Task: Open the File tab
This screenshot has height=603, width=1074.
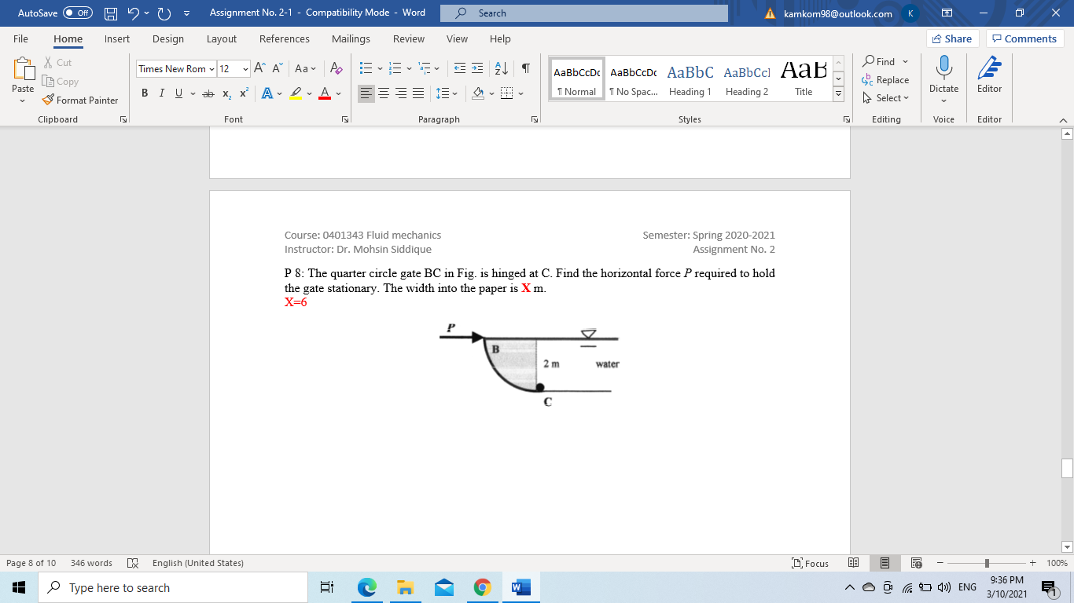Action: 20,38
